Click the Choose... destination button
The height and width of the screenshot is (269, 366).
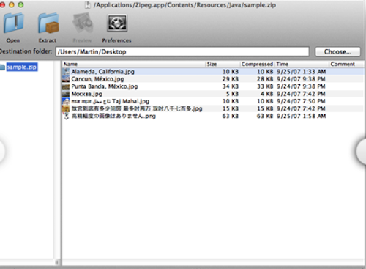pos(337,52)
